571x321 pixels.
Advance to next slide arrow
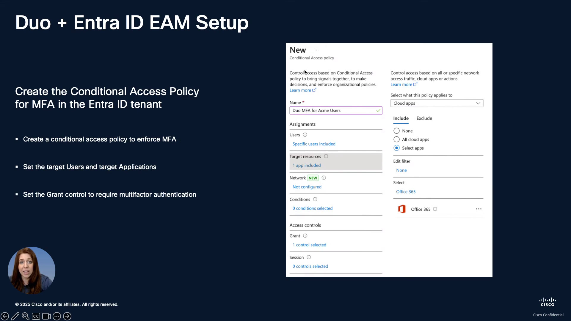[x=67, y=316]
